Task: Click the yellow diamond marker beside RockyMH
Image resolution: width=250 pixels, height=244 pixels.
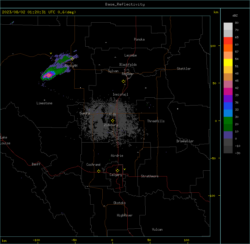Action: [x=73, y=59]
